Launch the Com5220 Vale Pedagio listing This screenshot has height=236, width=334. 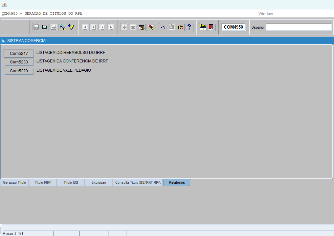tap(19, 71)
